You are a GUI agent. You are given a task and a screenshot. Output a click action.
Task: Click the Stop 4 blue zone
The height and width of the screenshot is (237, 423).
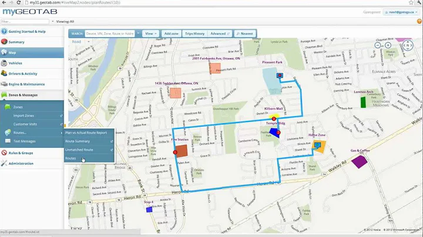149,209
